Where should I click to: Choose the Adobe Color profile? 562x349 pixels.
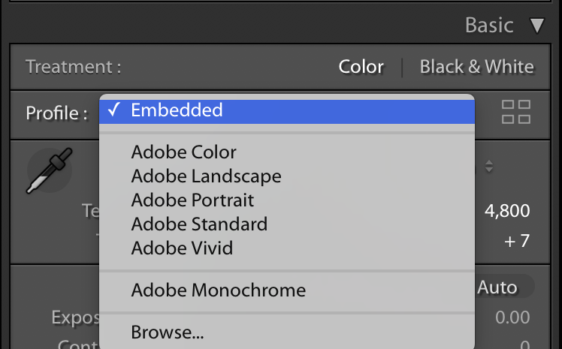click(x=183, y=152)
